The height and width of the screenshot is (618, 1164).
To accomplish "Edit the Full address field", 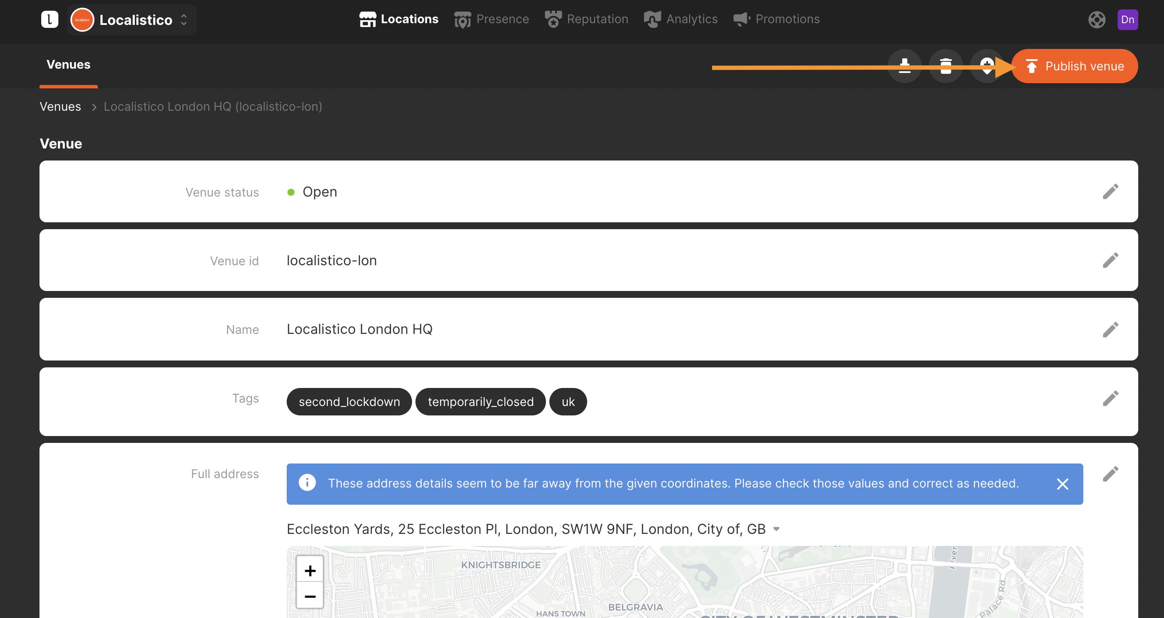I will 1110,474.
